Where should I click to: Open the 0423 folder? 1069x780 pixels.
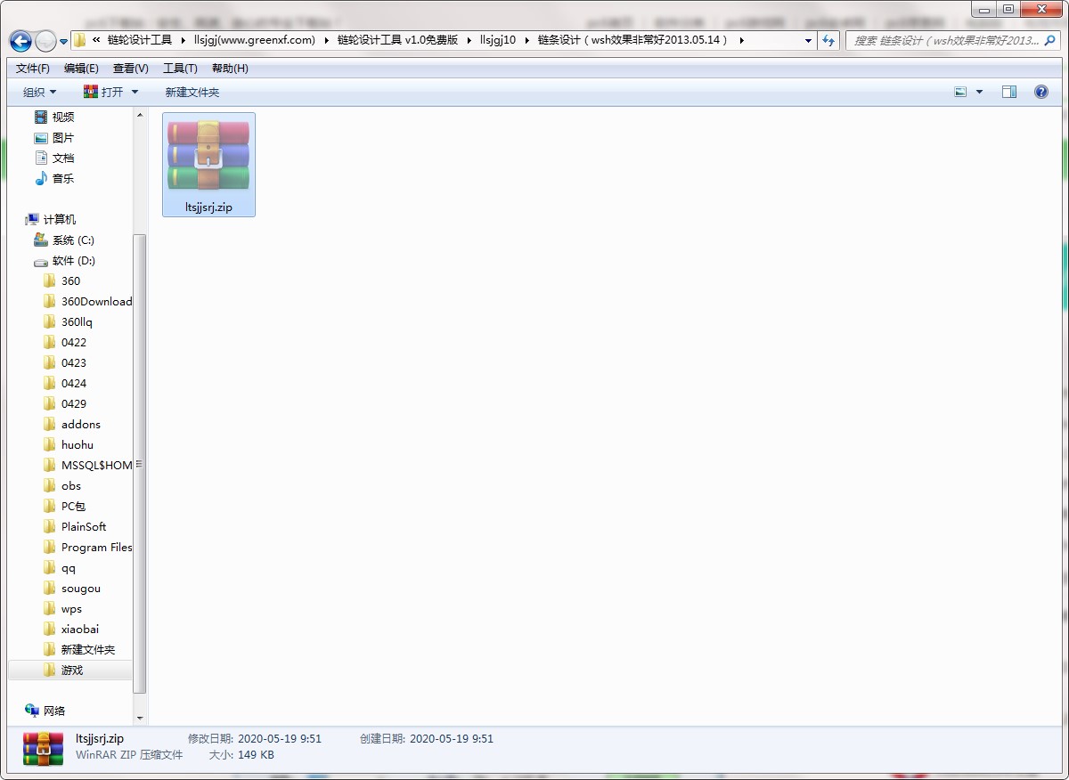[x=65, y=362]
